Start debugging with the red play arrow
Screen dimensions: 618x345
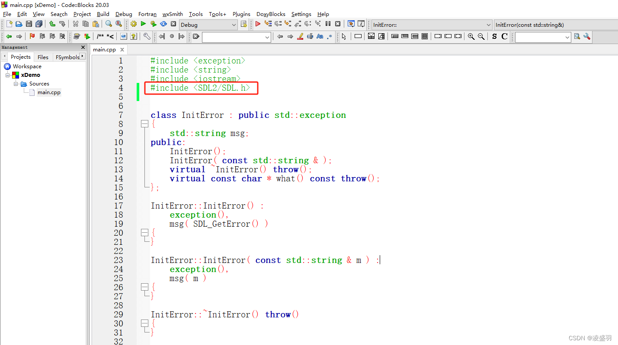pos(258,24)
